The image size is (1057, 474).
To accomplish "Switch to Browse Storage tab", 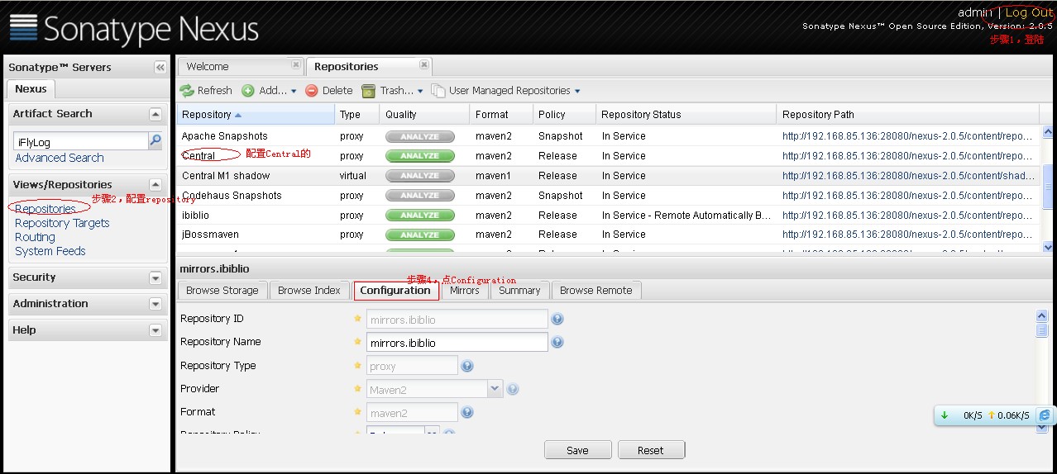I will [x=222, y=290].
